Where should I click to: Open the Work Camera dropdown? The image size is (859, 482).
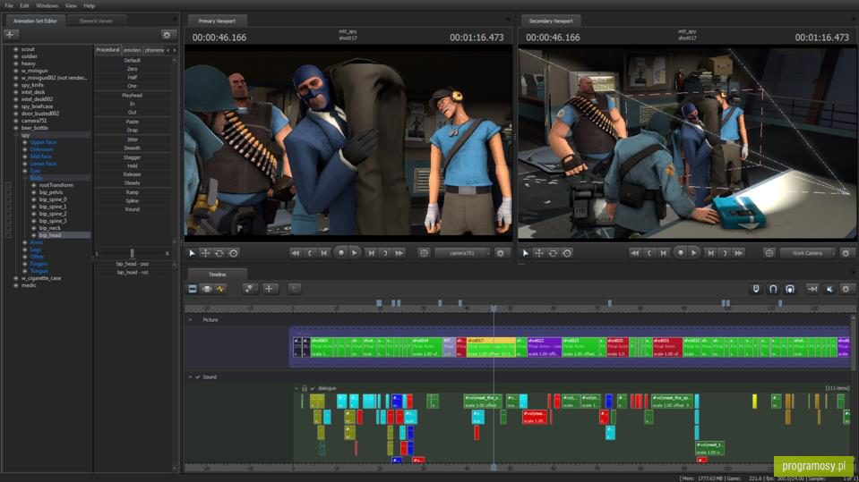pos(808,253)
